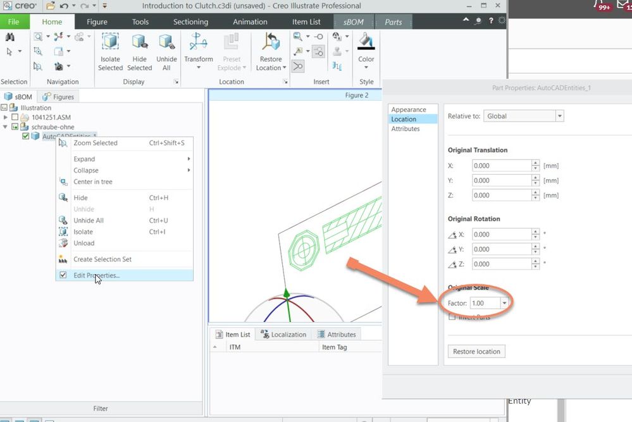The height and width of the screenshot is (422, 632).
Task: Toggle the 1041251.ASM checkbox
Action: pos(15,117)
